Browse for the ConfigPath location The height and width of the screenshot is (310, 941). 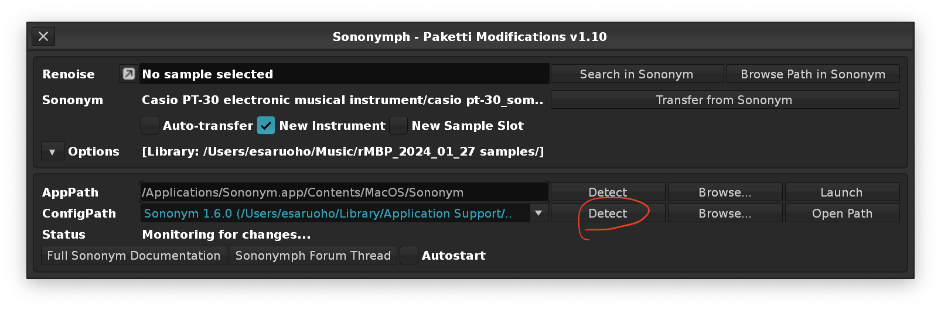(725, 213)
